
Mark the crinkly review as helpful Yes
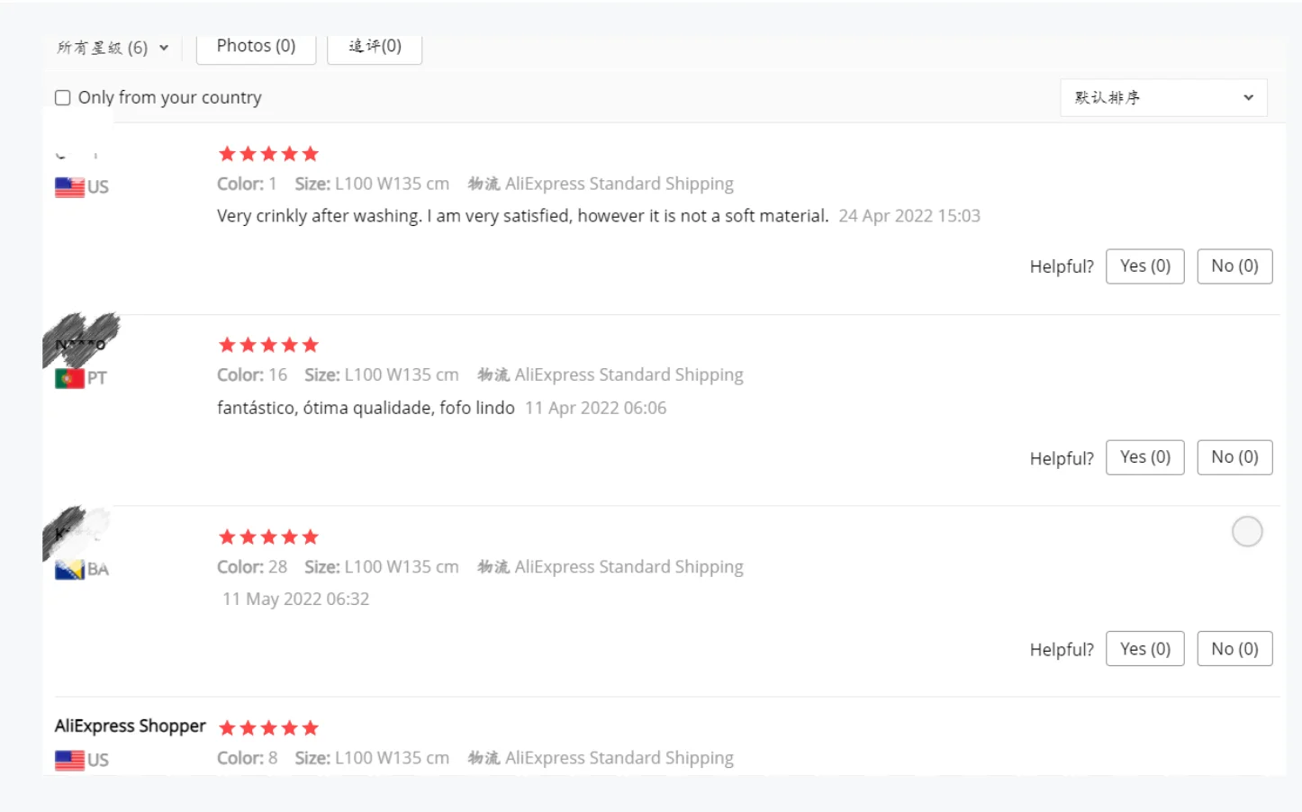tap(1144, 266)
